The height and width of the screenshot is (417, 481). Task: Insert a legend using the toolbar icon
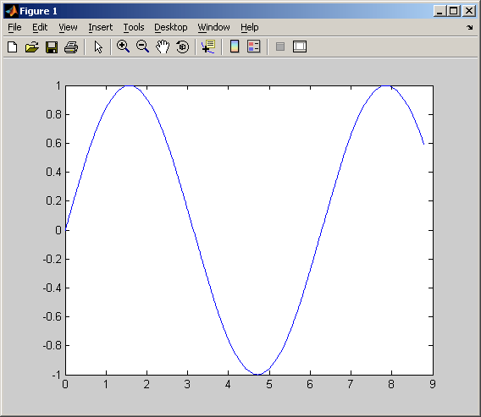point(254,47)
